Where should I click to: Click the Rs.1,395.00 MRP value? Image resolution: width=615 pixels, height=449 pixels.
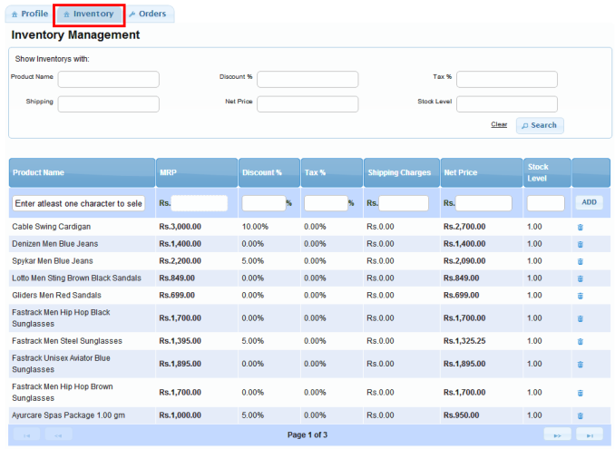[180, 341]
